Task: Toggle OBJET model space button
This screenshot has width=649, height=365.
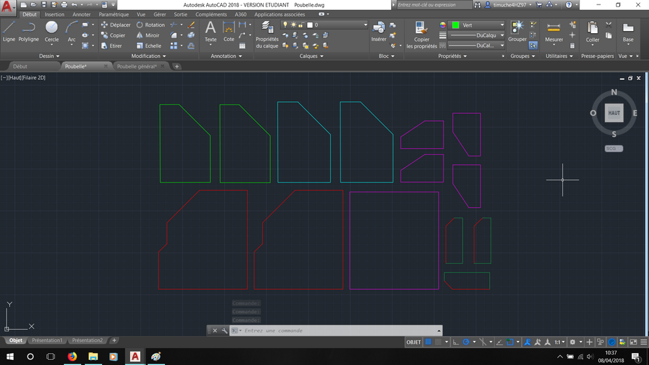Action: (x=413, y=342)
